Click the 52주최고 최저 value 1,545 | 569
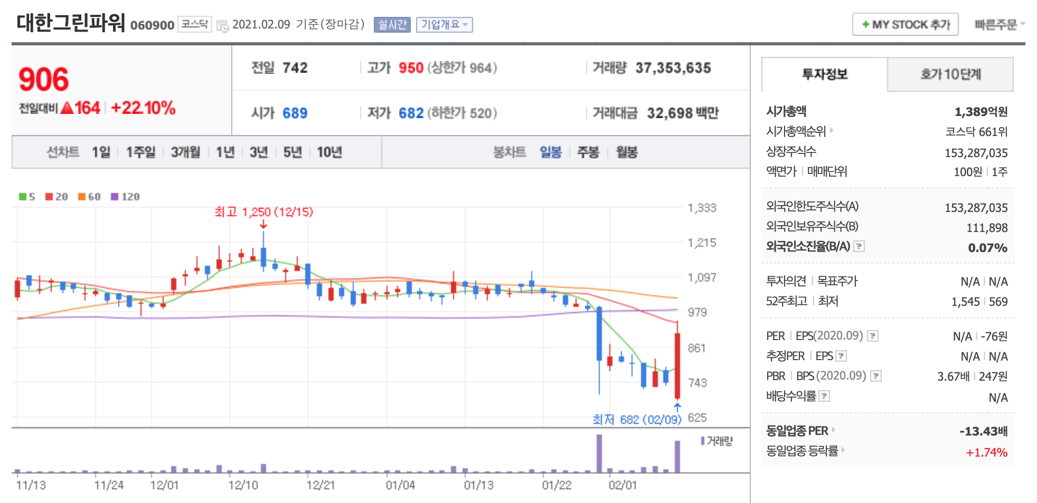The height and width of the screenshot is (503, 1037). click(979, 302)
